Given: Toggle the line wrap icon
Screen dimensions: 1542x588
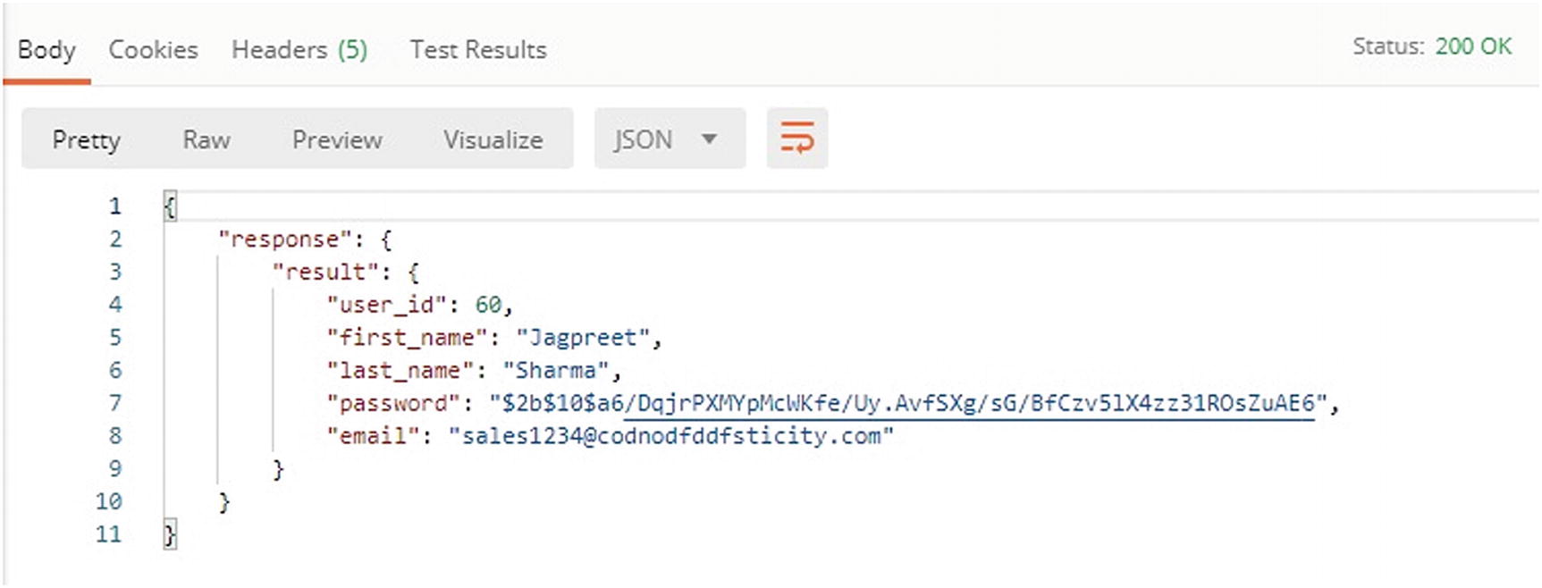Looking at the screenshot, I should click(796, 139).
